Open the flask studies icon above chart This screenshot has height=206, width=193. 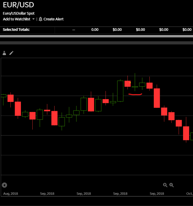pyautogui.click(x=4, y=53)
